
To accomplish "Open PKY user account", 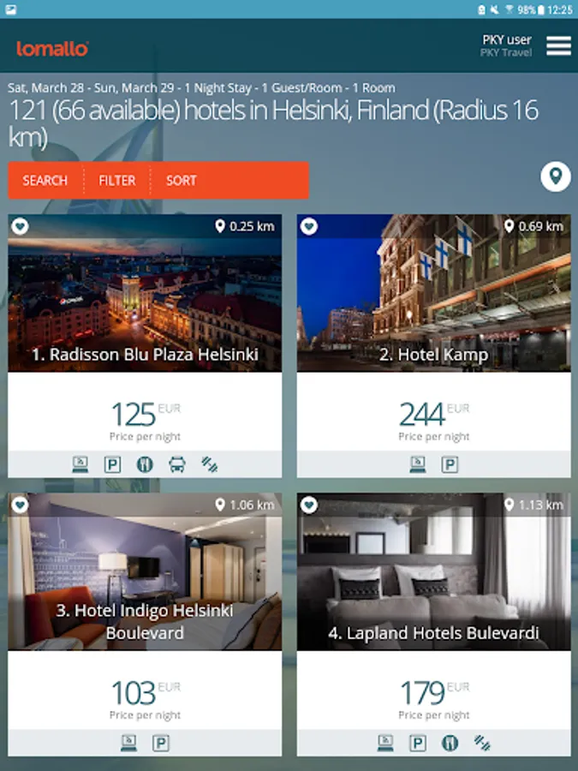I will tap(506, 45).
